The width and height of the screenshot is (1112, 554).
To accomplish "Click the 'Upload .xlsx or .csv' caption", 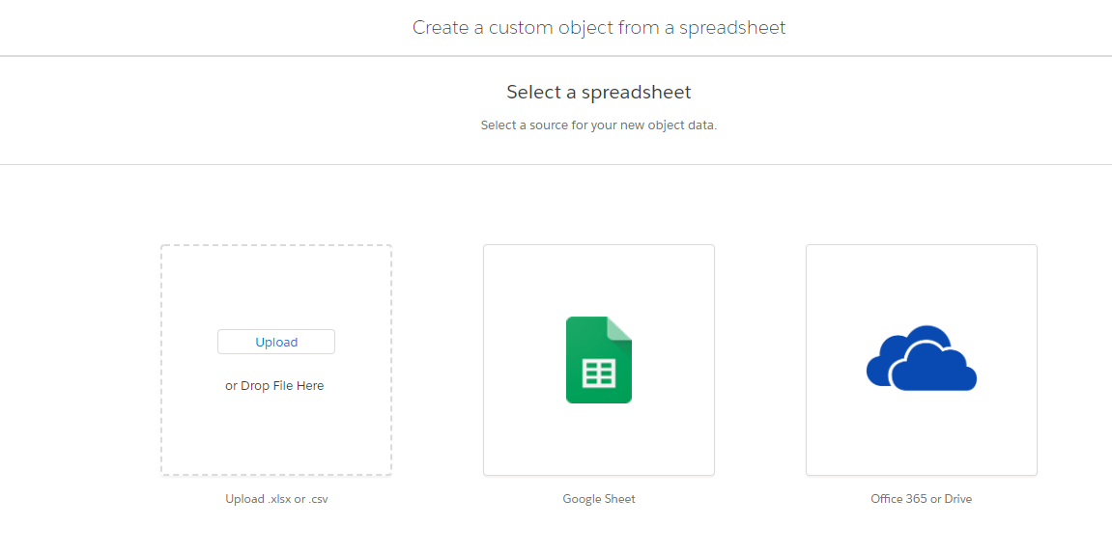I will coord(276,499).
